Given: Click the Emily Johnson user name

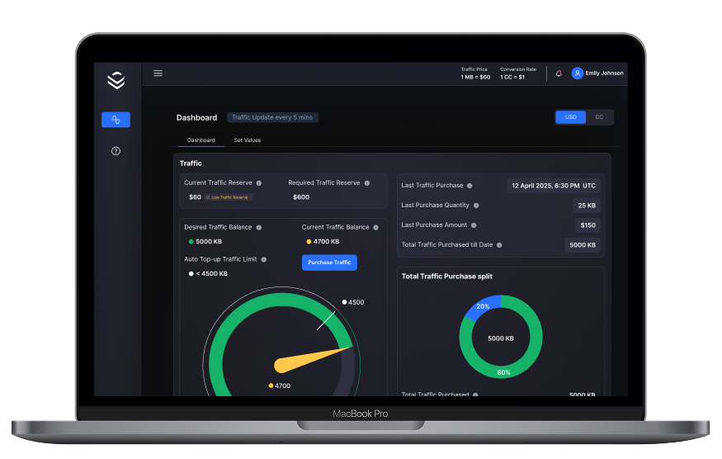Looking at the screenshot, I should [x=604, y=73].
